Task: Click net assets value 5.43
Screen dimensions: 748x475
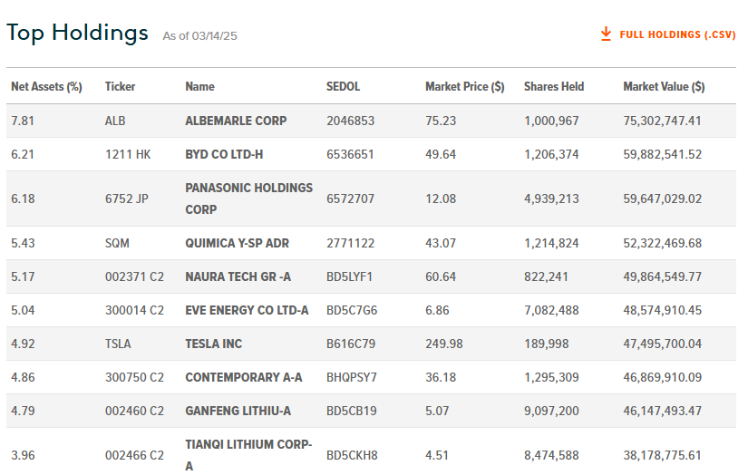Action: (x=23, y=243)
